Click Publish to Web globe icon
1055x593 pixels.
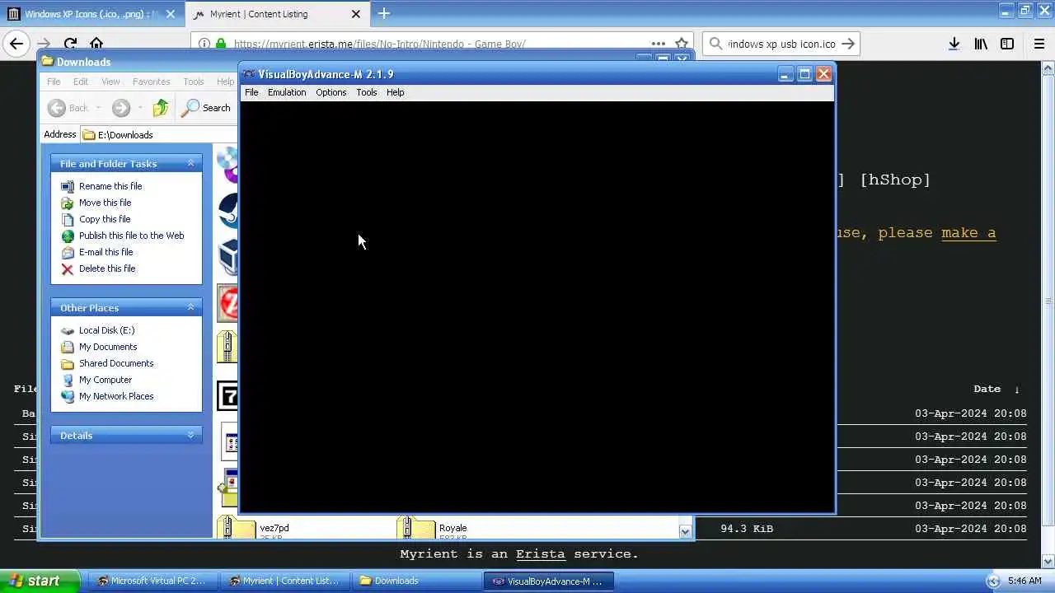[68, 236]
